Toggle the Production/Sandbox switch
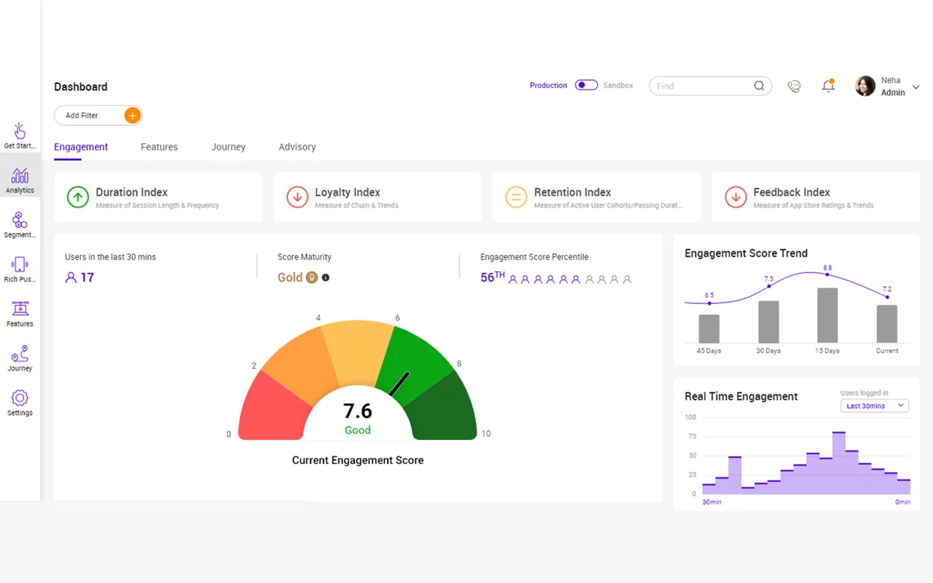Screen dimensions: 933x583 click(586, 86)
